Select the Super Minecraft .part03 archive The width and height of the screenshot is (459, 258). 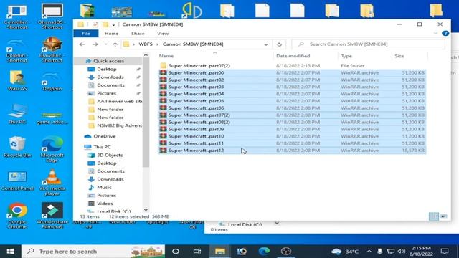pyautogui.click(x=196, y=87)
